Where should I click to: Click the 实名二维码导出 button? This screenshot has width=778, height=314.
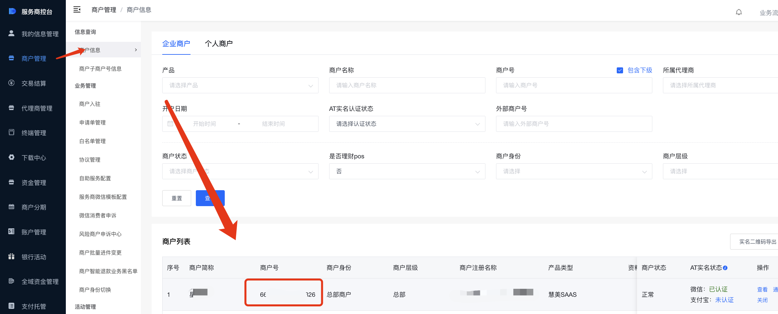(754, 242)
